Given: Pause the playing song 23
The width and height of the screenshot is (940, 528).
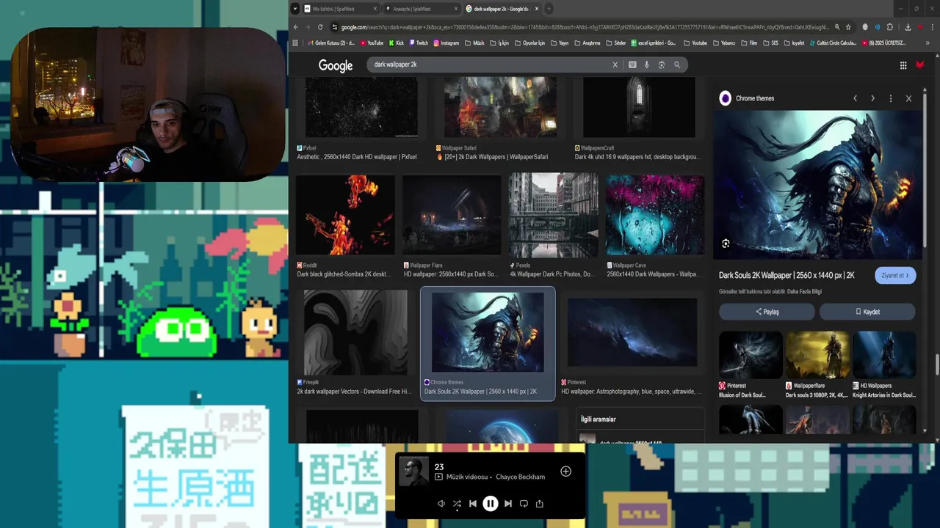Looking at the screenshot, I should pyautogui.click(x=491, y=504).
